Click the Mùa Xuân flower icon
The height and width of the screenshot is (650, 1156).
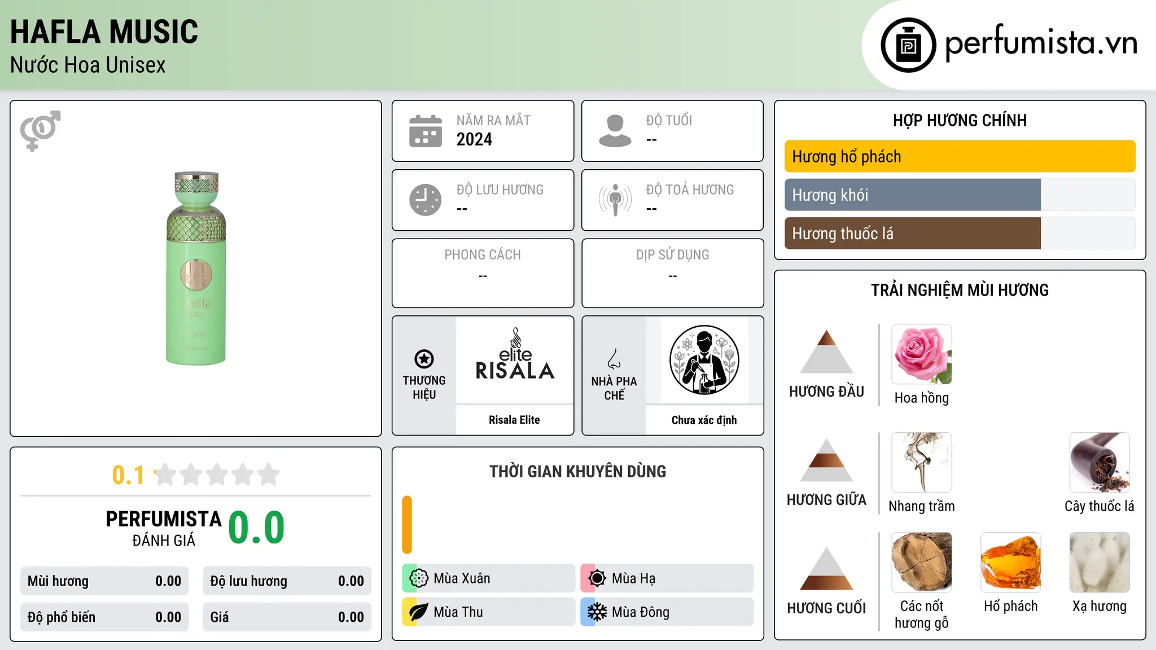[419, 578]
